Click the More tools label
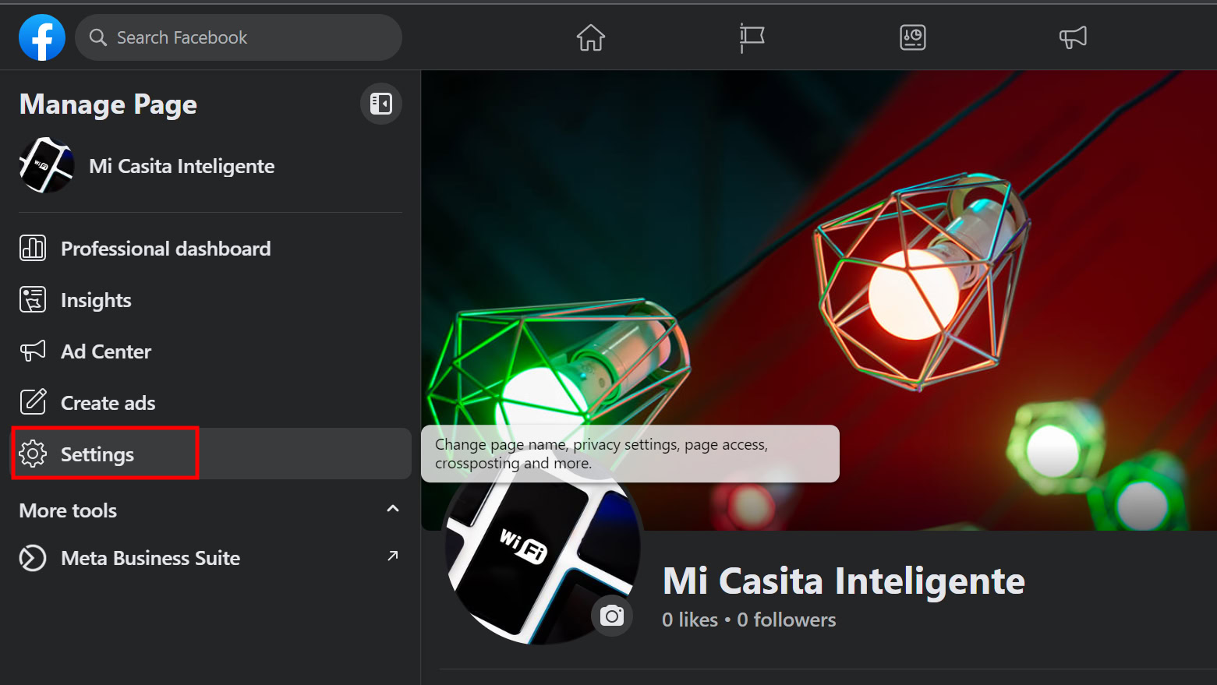 click(x=68, y=510)
